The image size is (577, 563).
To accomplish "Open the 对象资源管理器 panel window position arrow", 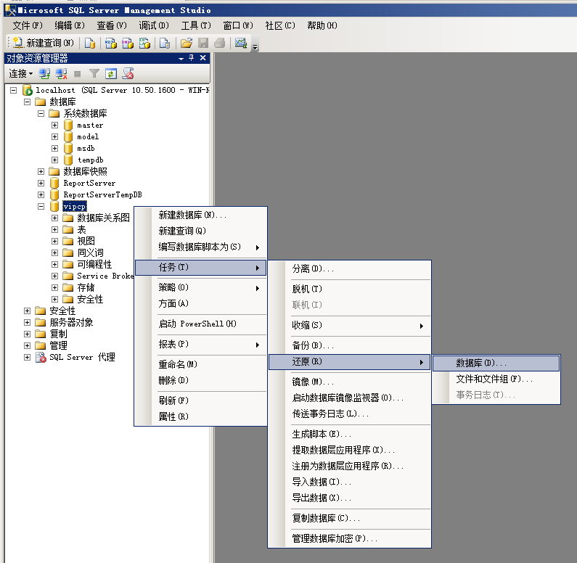I will tap(181, 58).
